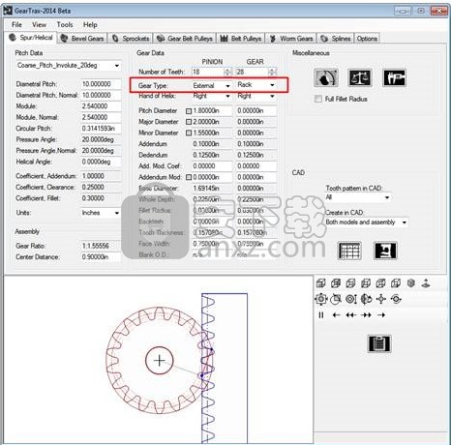Click the rotate view icon
451x445 pixels.
pyautogui.click(x=366, y=299)
